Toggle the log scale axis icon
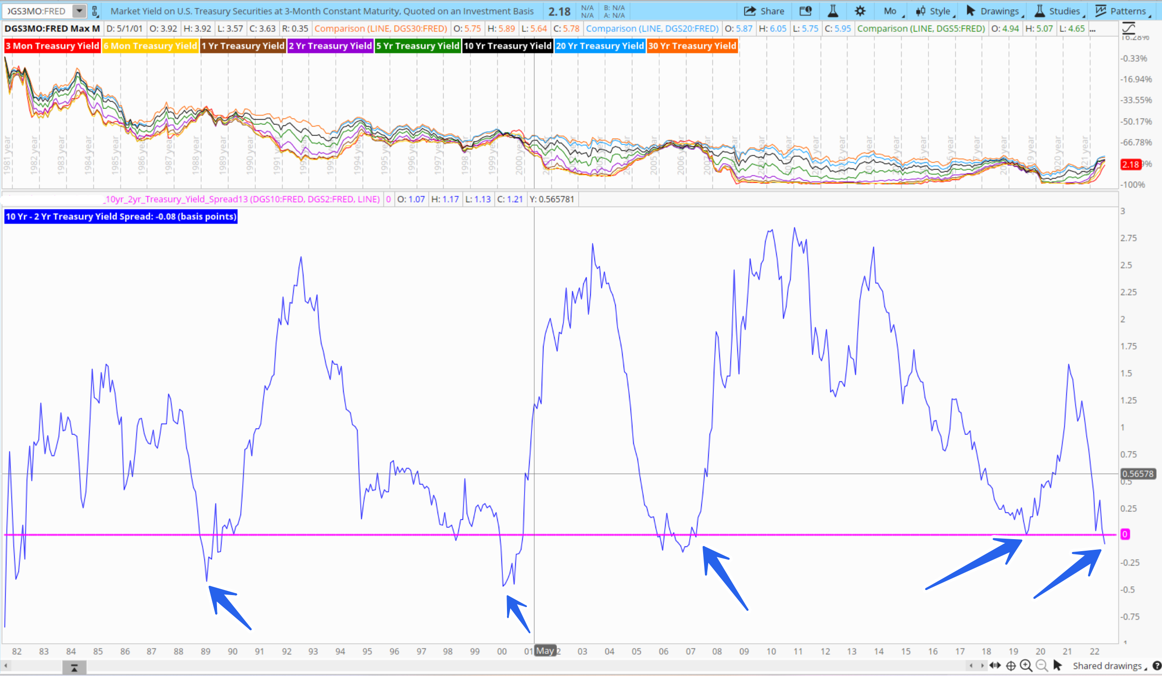Image resolution: width=1162 pixels, height=676 pixels. coord(1129,29)
